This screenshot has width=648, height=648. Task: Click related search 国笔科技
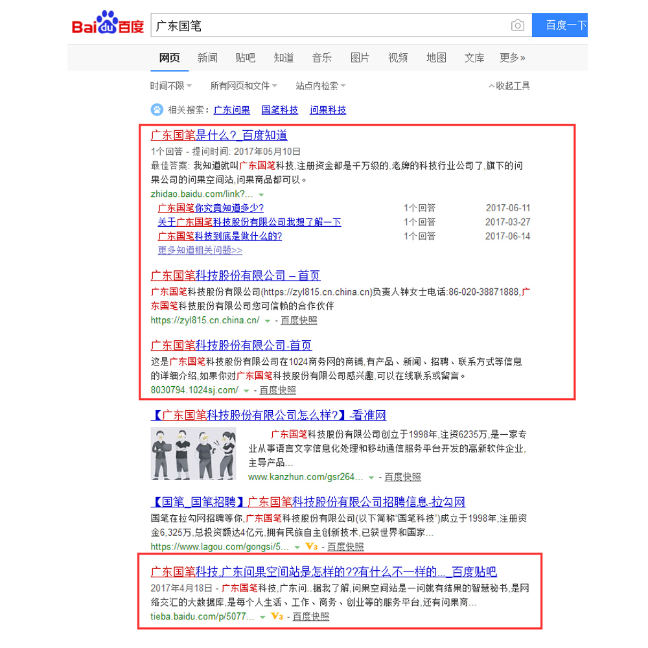[280, 110]
